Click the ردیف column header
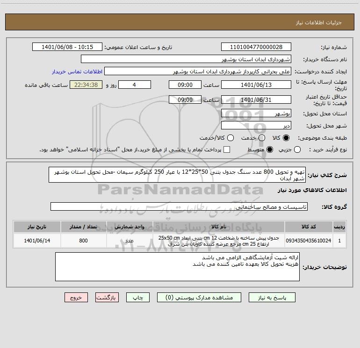The width and height of the screenshot is (360, 348). [x=339, y=227]
